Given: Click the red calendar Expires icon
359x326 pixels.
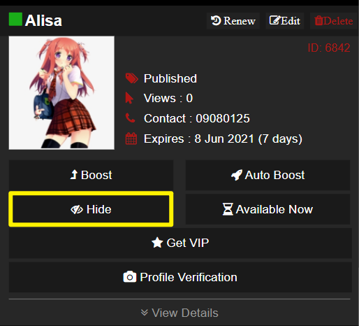Looking at the screenshot, I should [x=131, y=139].
